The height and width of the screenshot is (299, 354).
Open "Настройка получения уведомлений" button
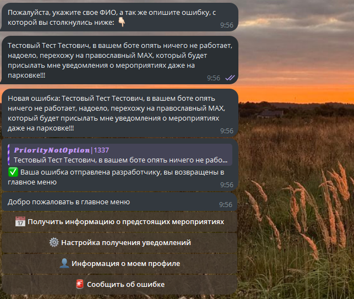coord(119,242)
